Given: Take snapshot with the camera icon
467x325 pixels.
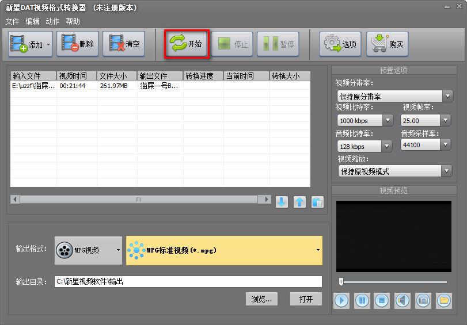Looking at the screenshot, I should [423, 301].
